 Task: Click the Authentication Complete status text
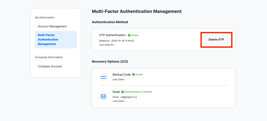coord(138,92)
